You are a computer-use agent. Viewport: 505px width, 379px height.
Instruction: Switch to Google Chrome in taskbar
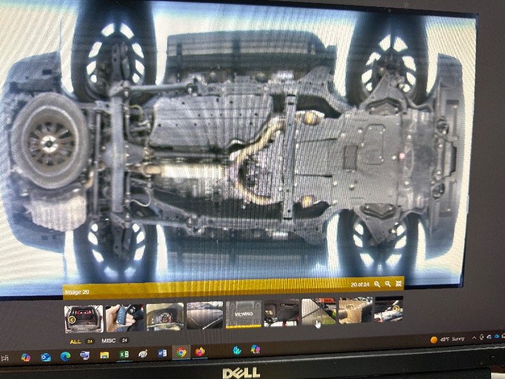click(181, 353)
